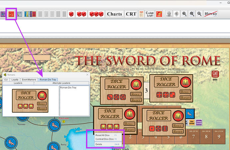Click the die showing 1 on the 1-5-6 roller

click(x=152, y=129)
